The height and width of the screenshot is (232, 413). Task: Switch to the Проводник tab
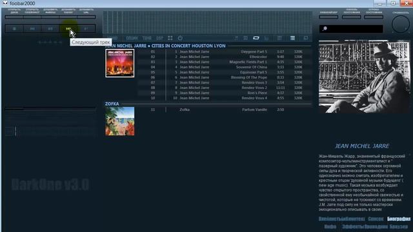pyautogui.click(x=376, y=226)
